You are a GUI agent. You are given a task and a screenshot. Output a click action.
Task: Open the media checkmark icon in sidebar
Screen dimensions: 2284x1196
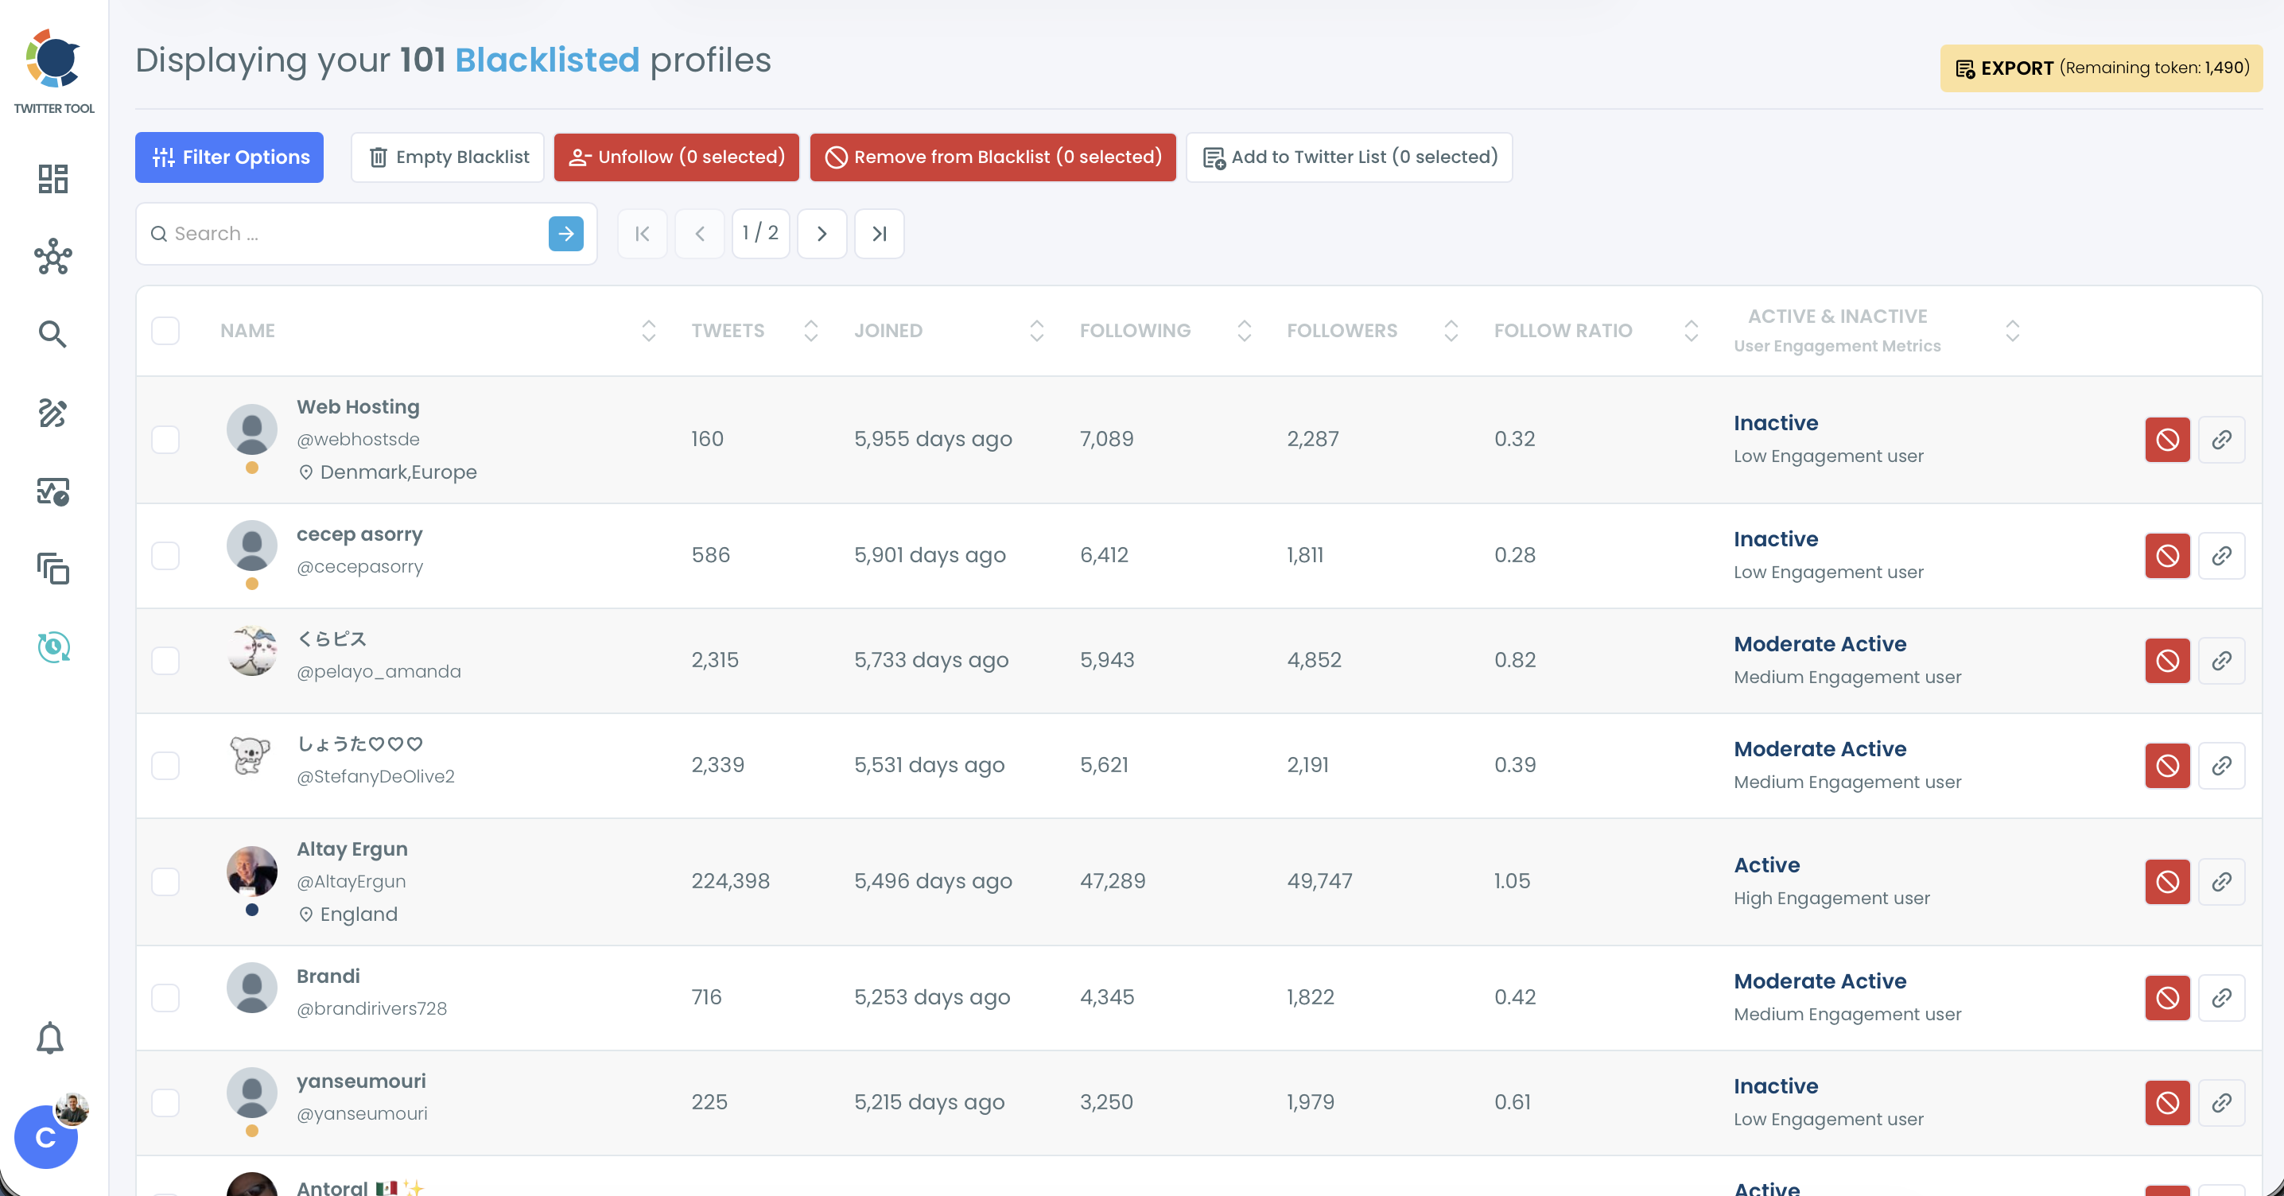(53, 491)
